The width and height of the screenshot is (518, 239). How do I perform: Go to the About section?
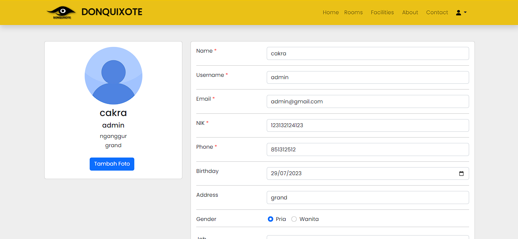(x=410, y=12)
